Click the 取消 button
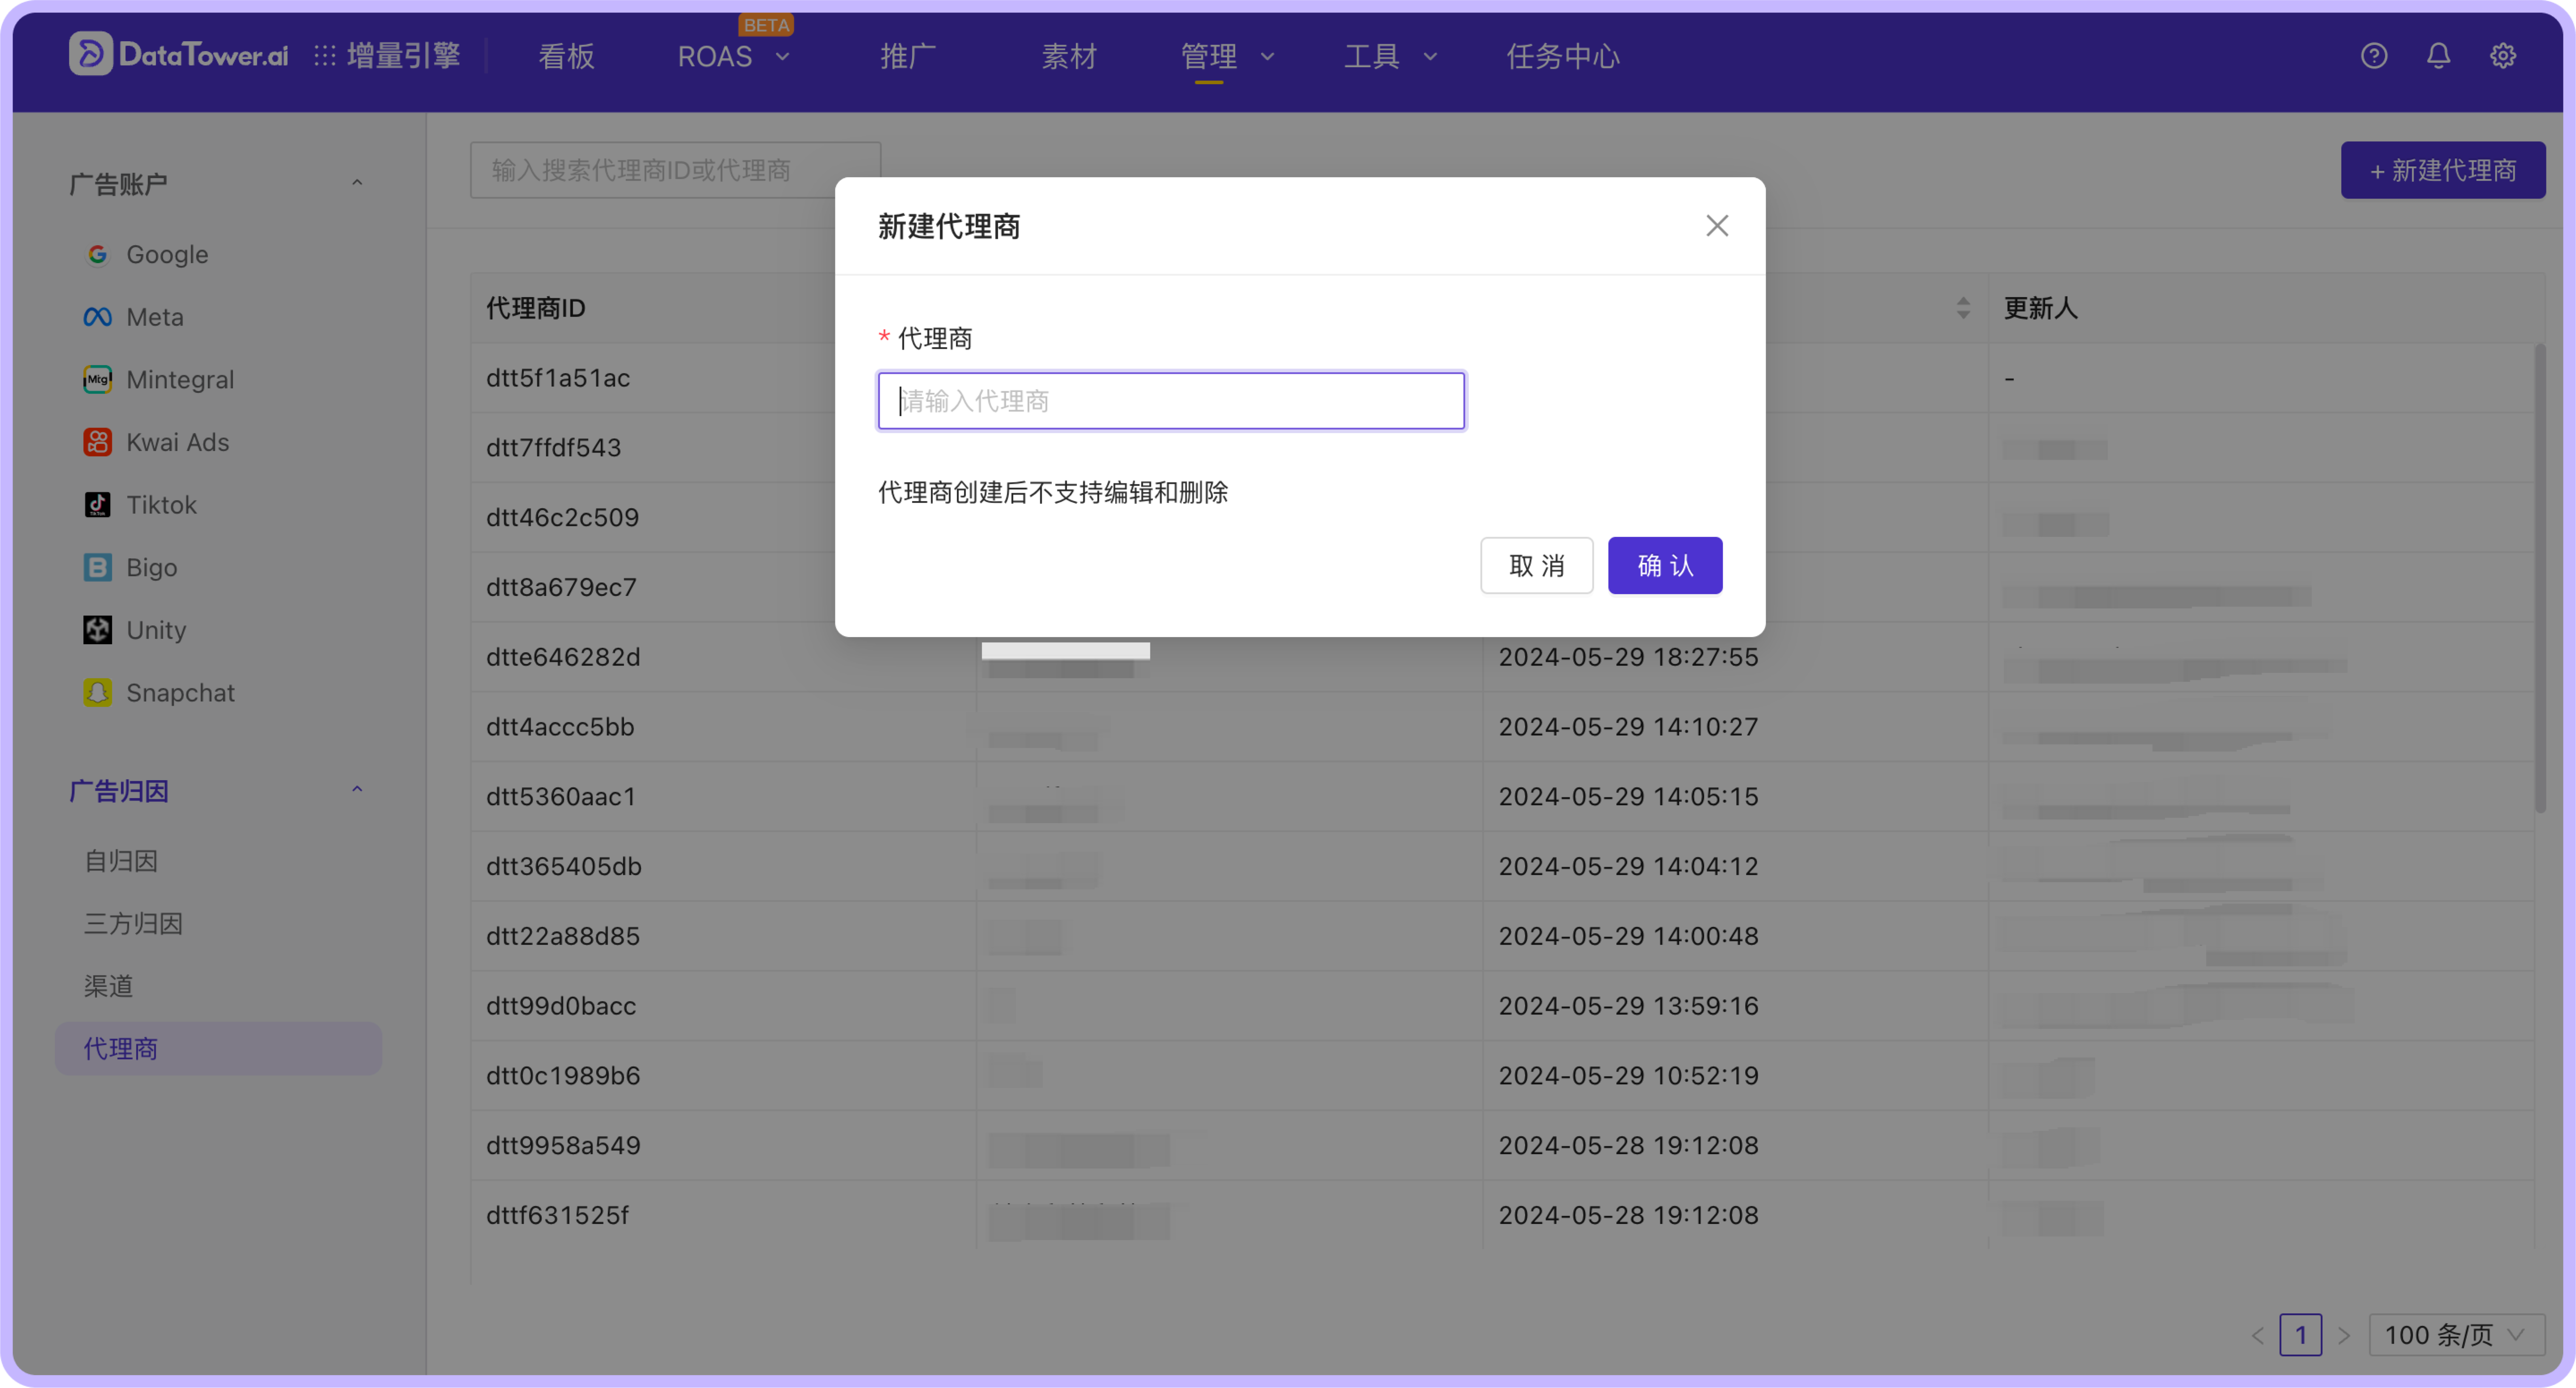 pos(1536,566)
